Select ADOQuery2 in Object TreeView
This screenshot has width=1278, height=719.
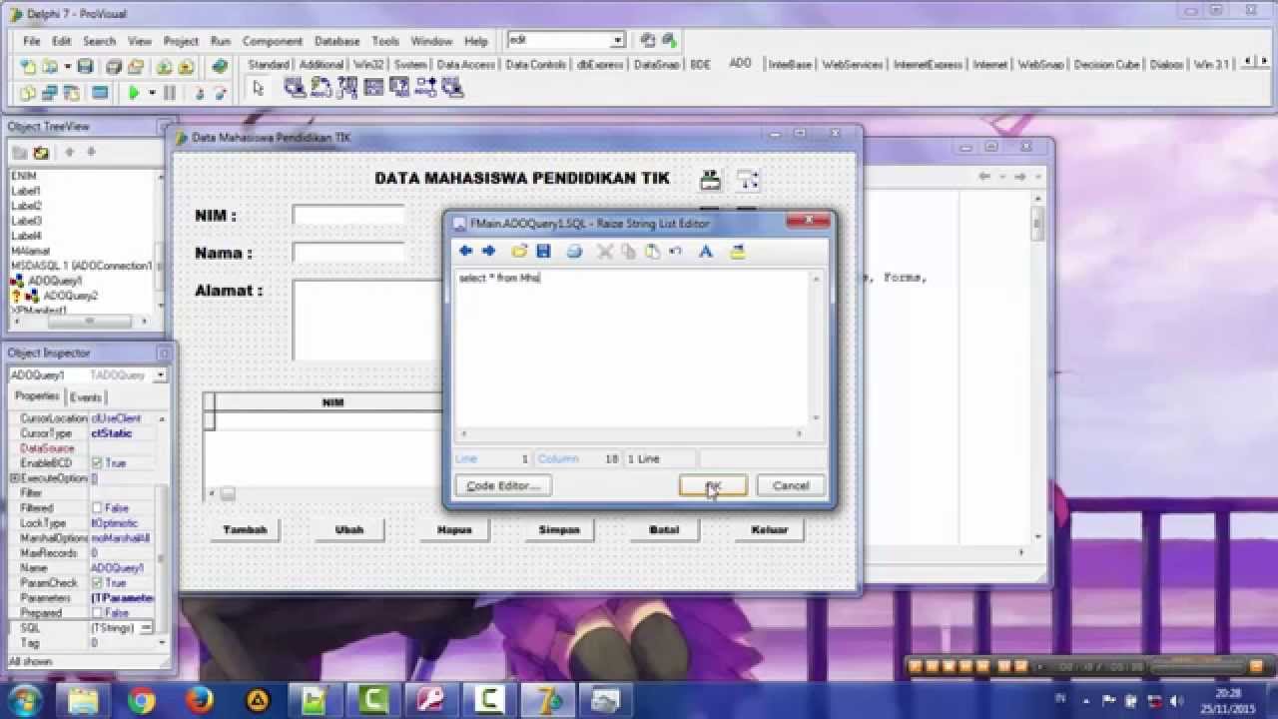click(x=70, y=296)
